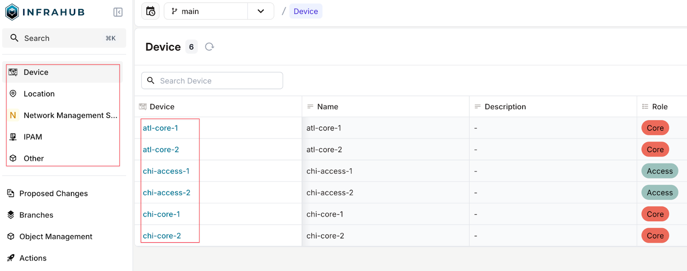Image resolution: width=687 pixels, height=271 pixels.
Task: Open the chi-access-2 device link
Action: click(167, 192)
